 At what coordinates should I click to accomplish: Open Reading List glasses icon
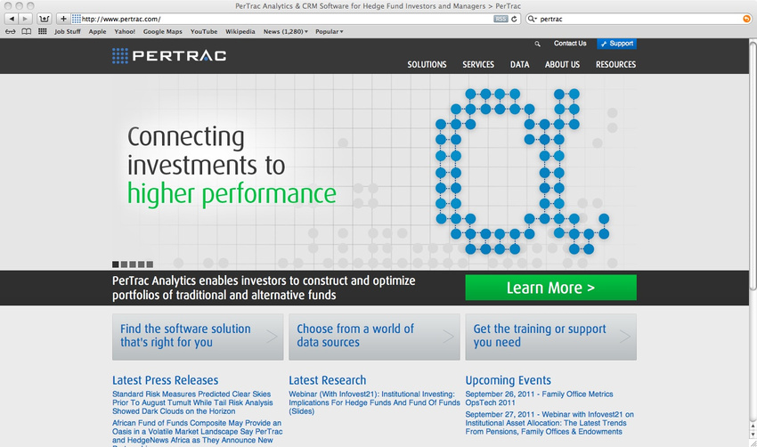pos(10,31)
